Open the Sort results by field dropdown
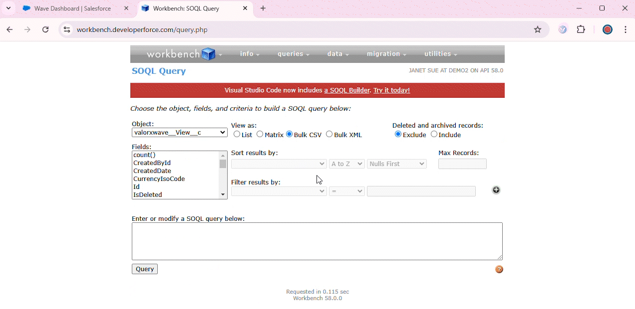Image resolution: width=635 pixels, height=309 pixels. coord(279,164)
